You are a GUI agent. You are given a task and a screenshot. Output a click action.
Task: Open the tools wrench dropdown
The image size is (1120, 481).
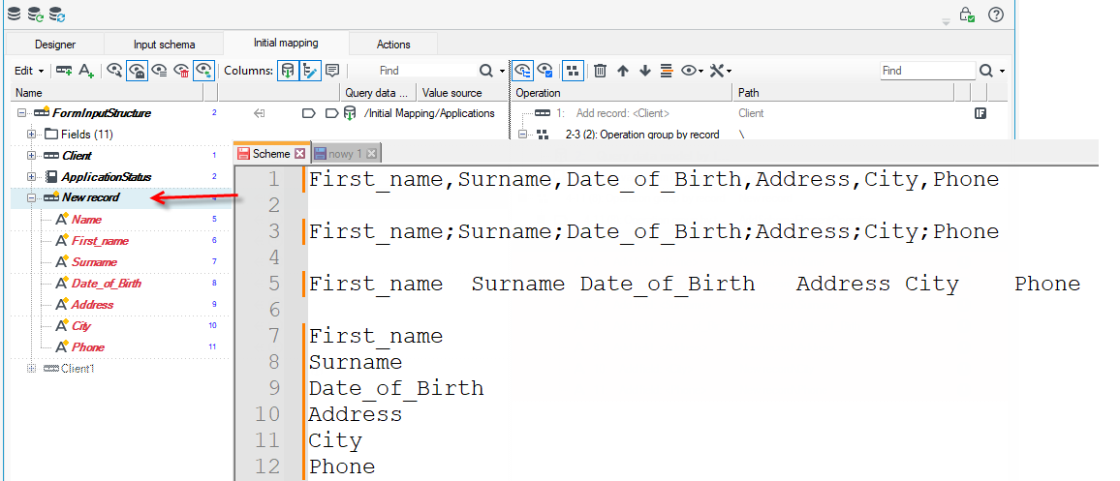pos(720,71)
